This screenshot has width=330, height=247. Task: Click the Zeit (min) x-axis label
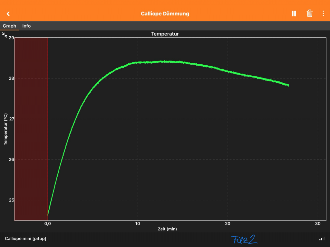[167, 229]
